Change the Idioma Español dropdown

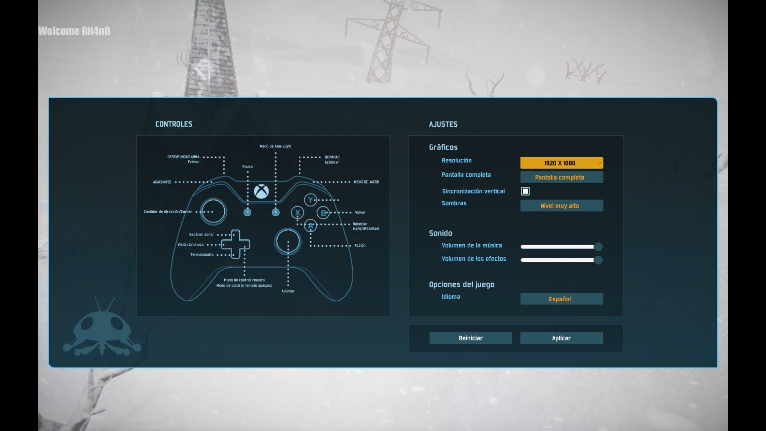pos(561,299)
